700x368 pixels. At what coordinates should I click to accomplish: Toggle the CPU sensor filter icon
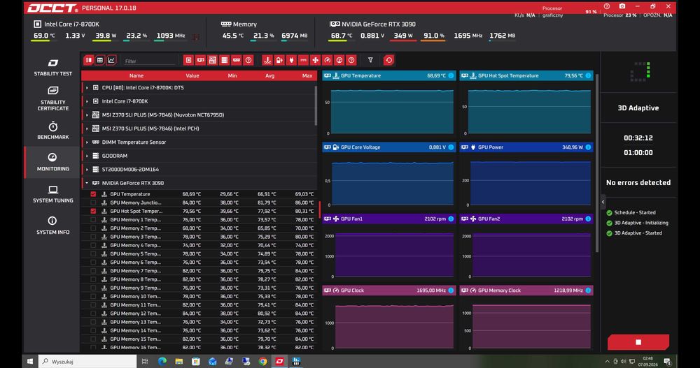188,60
